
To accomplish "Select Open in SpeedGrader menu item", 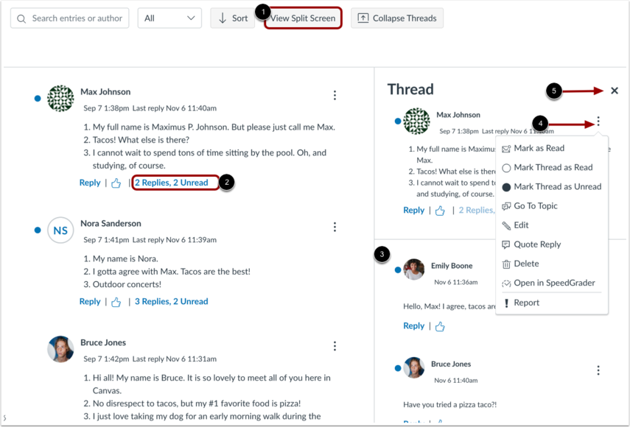I will coord(554,283).
